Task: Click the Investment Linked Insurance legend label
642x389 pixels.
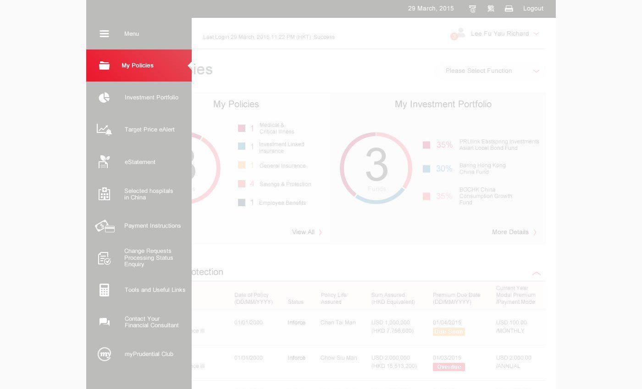Action: pos(282,148)
